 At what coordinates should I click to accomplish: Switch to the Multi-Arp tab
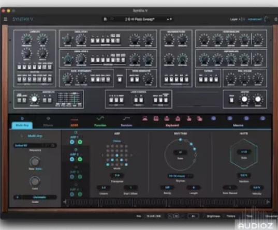pyautogui.click(x=22, y=126)
